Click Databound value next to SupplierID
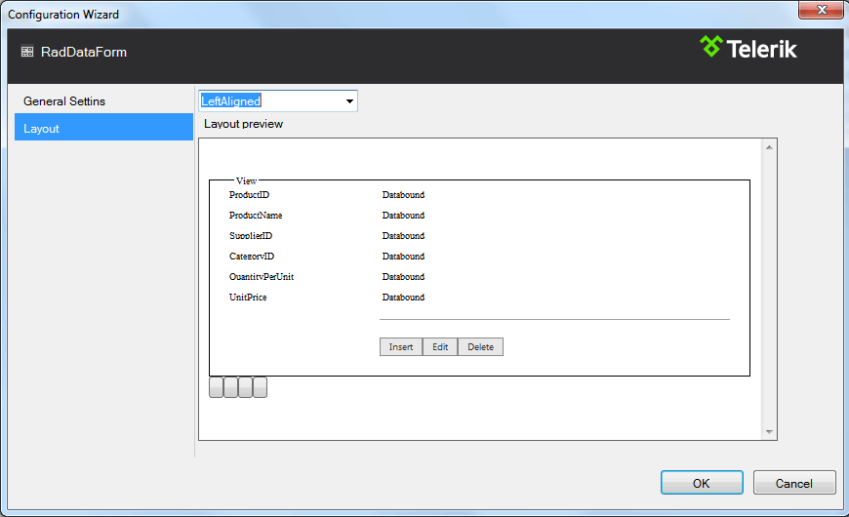 (x=403, y=236)
